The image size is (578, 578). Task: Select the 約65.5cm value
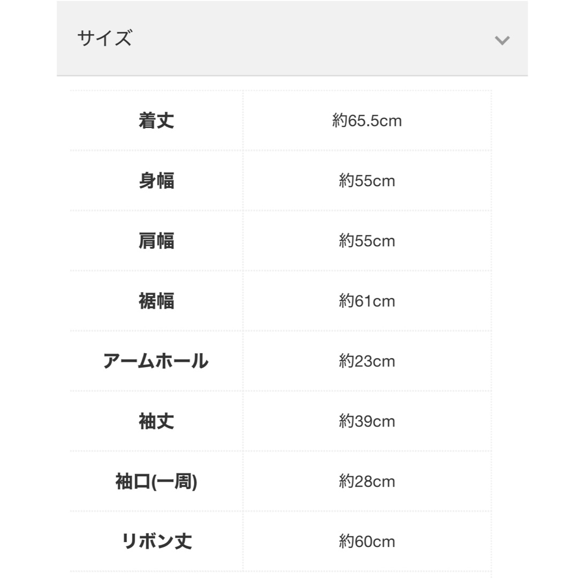point(367,121)
